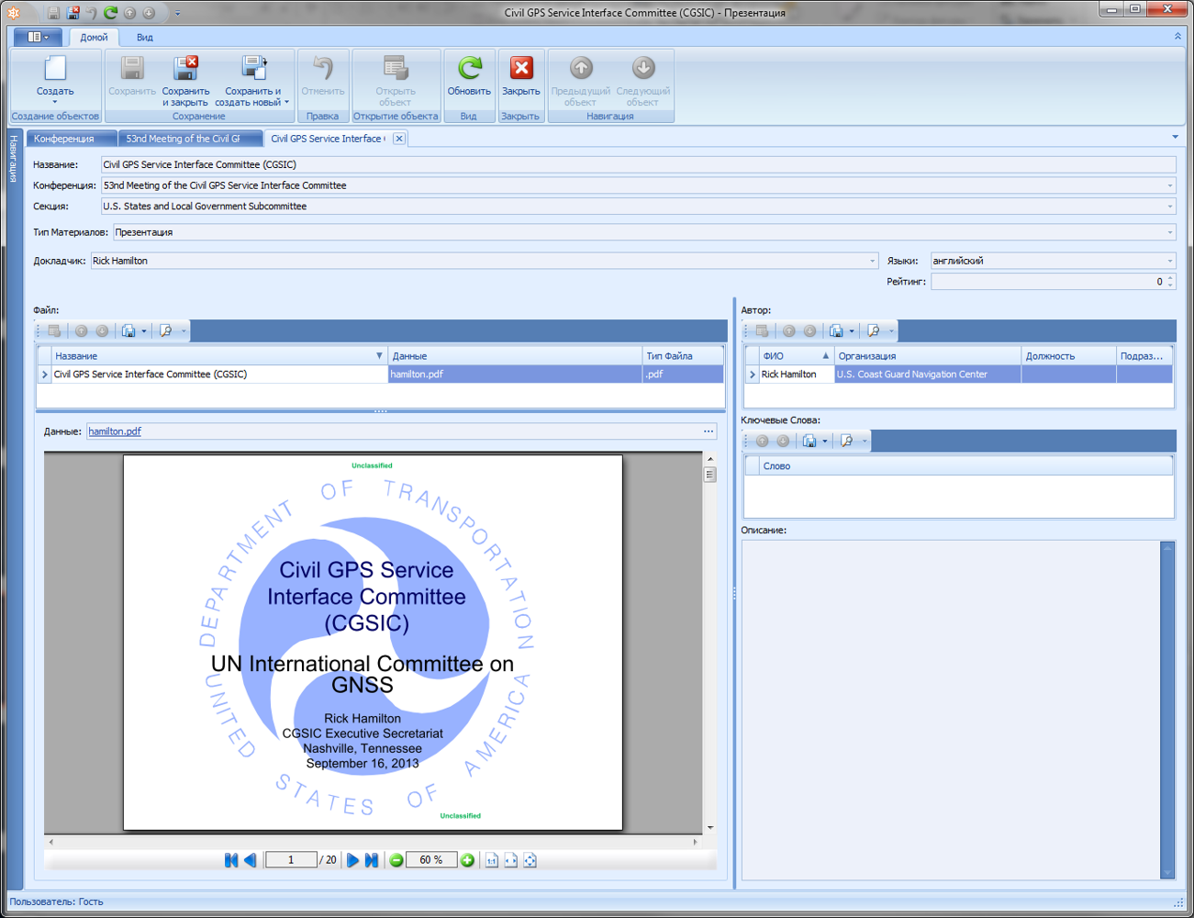
Task: Open the hamilton.pdf link
Action: point(115,431)
